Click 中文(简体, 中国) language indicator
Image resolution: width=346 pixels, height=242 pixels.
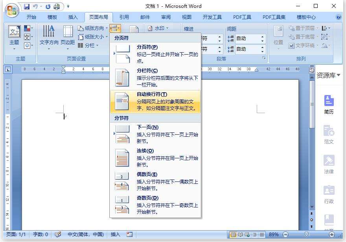(x=86, y=235)
